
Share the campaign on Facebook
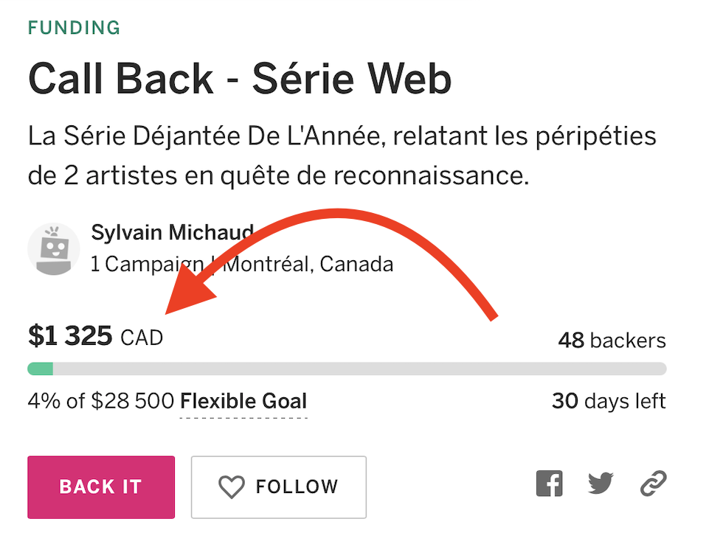coord(549,484)
